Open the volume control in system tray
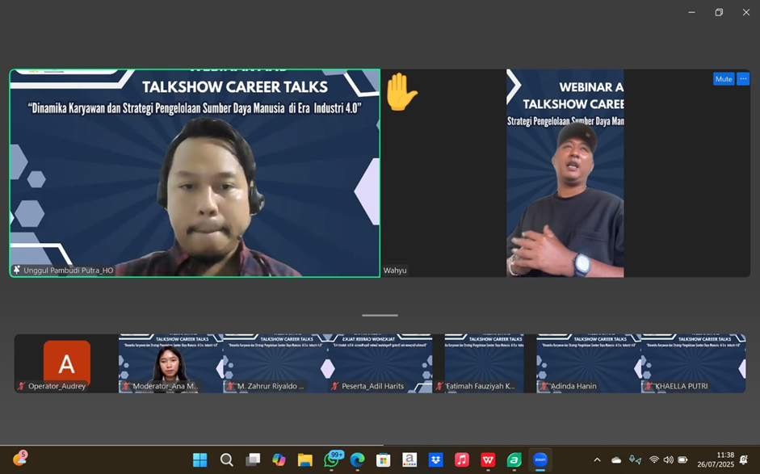760x474 pixels. point(668,460)
